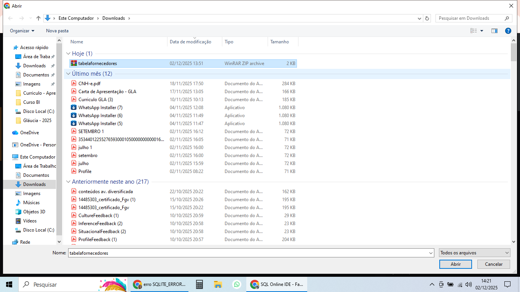The height and width of the screenshot is (292, 520).
Task: Open the Organizar dropdown menu
Action: [22, 31]
